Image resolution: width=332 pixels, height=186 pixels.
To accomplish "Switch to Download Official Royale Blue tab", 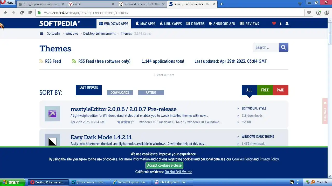I will point(142,4).
